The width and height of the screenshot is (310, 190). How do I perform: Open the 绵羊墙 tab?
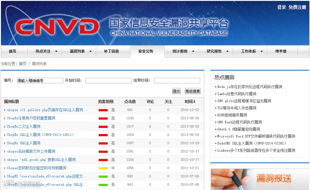281,51
